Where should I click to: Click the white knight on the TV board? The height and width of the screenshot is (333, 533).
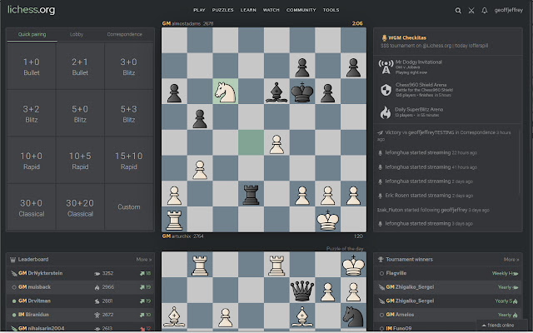(x=226, y=92)
